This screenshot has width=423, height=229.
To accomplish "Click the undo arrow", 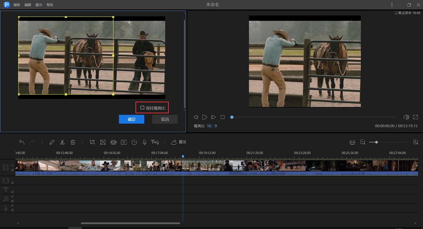I will tap(22, 142).
